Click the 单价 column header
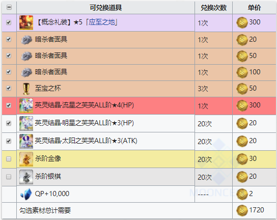277x220 pixels. pos(254,8)
